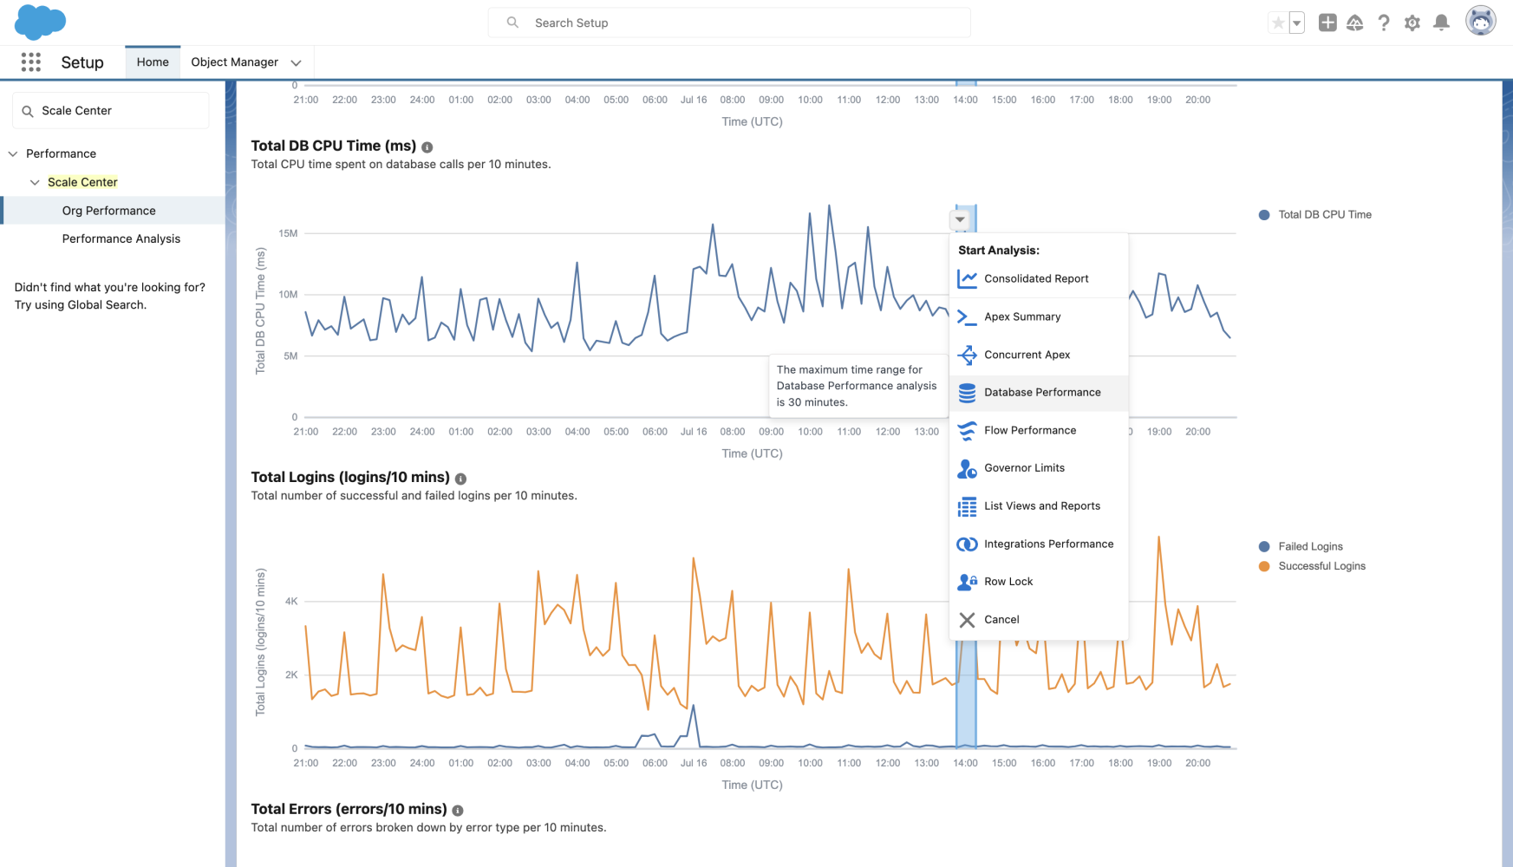Start a Concurrent Apex analysis
The height and width of the screenshot is (867, 1513).
click(1027, 355)
